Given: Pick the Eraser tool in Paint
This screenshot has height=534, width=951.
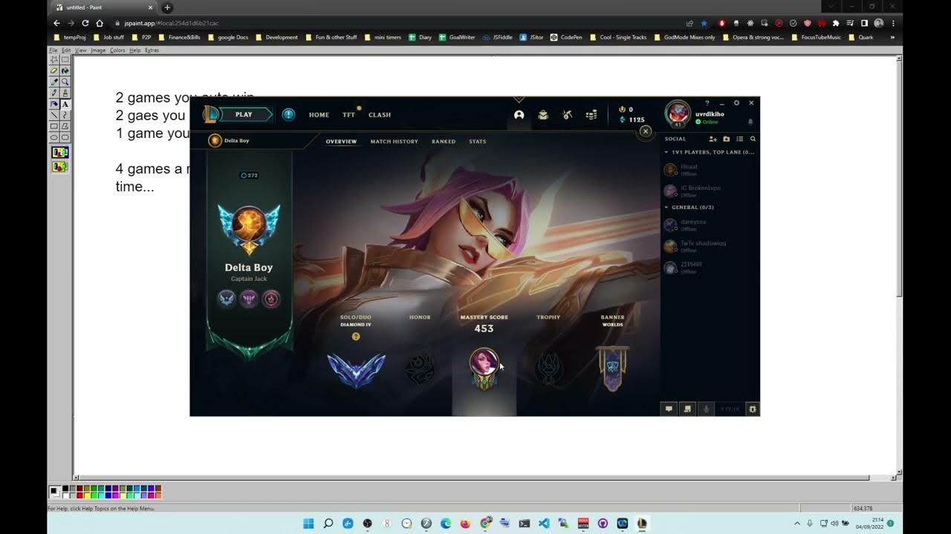Looking at the screenshot, I should (x=54, y=70).
